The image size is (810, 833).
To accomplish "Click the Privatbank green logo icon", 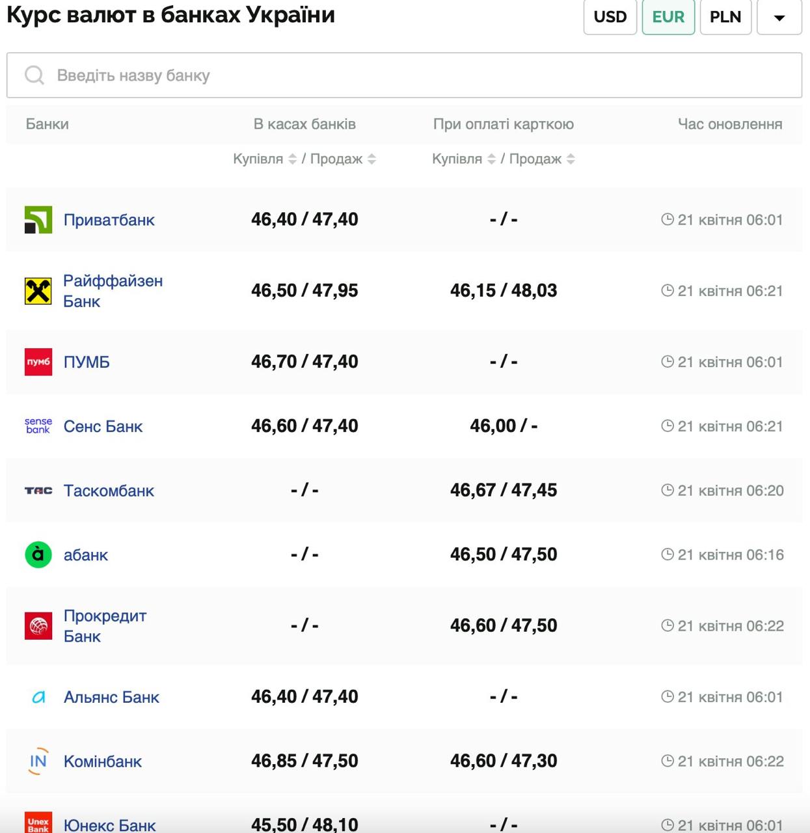I will (x=38, y=220).
